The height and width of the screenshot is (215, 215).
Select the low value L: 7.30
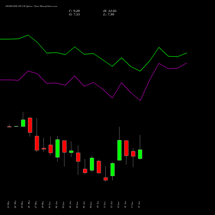(109, 15)
